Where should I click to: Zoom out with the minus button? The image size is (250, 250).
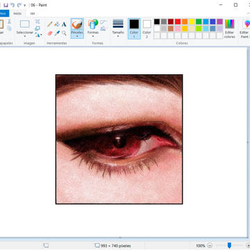210,245
